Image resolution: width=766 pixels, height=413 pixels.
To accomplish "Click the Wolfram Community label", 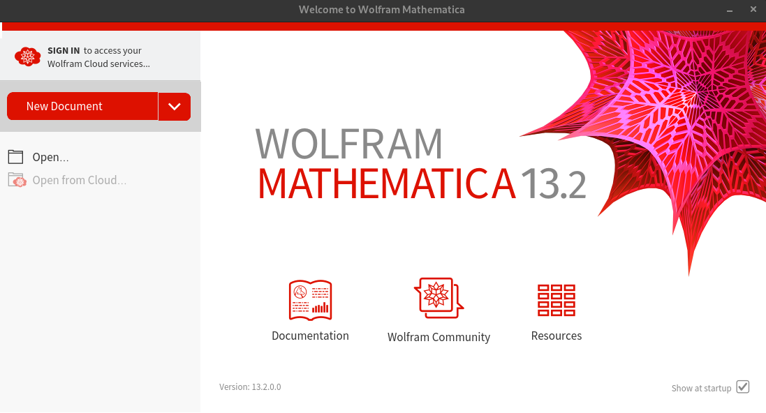I will point(439,338).
